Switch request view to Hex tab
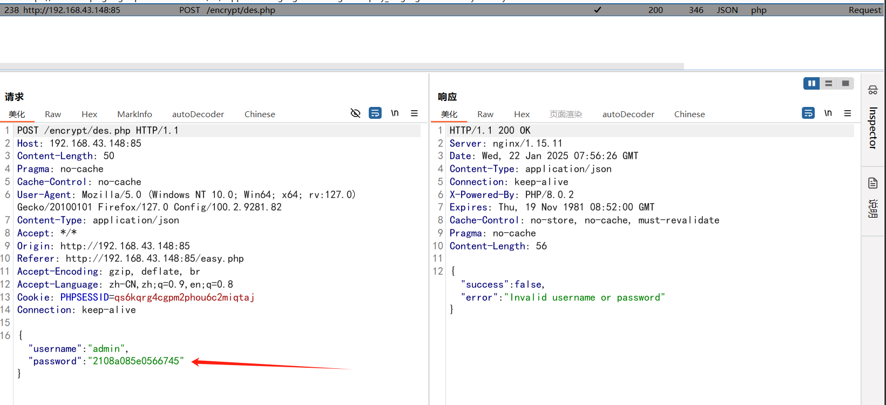Viewport: 886px width, 405px height. pos(90,114)
